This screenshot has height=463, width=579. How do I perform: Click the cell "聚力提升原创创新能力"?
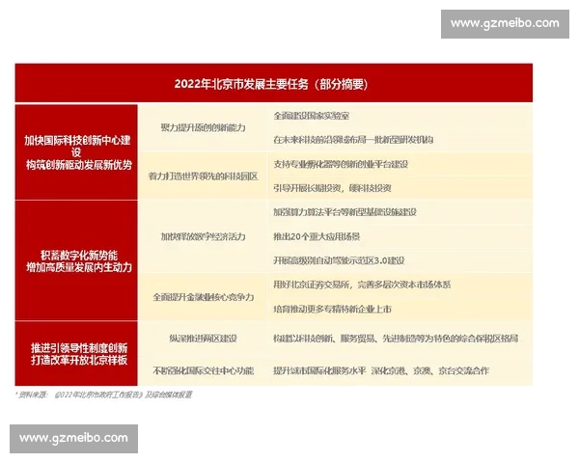(x=203, y=127)
